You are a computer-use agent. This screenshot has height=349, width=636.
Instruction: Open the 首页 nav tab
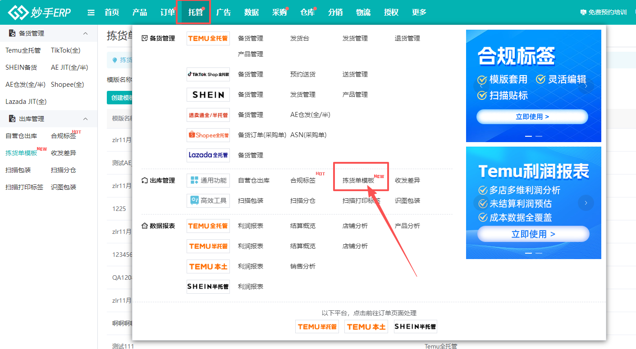(x=112, y=13)
